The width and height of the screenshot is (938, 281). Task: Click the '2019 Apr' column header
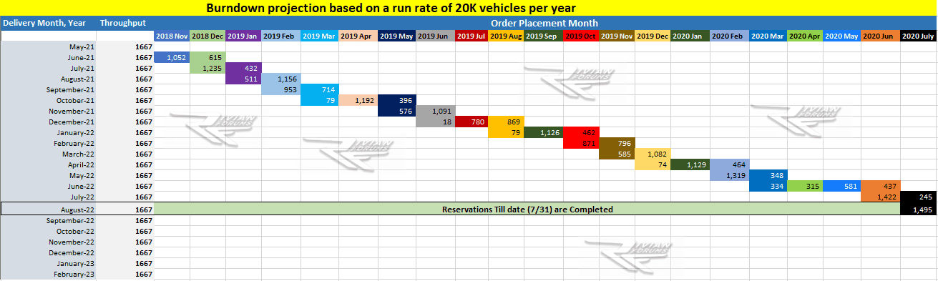pyautogui.click(x=358, y=35)
